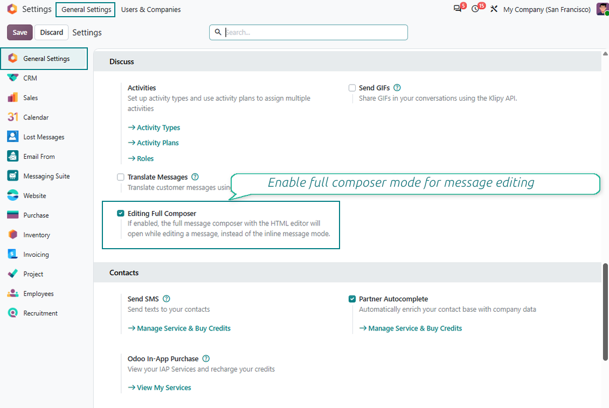Click the scrollbar up arrow
The height and width of the screenshot is (408, 609).
pyautogui.click(x=605, y=54)
